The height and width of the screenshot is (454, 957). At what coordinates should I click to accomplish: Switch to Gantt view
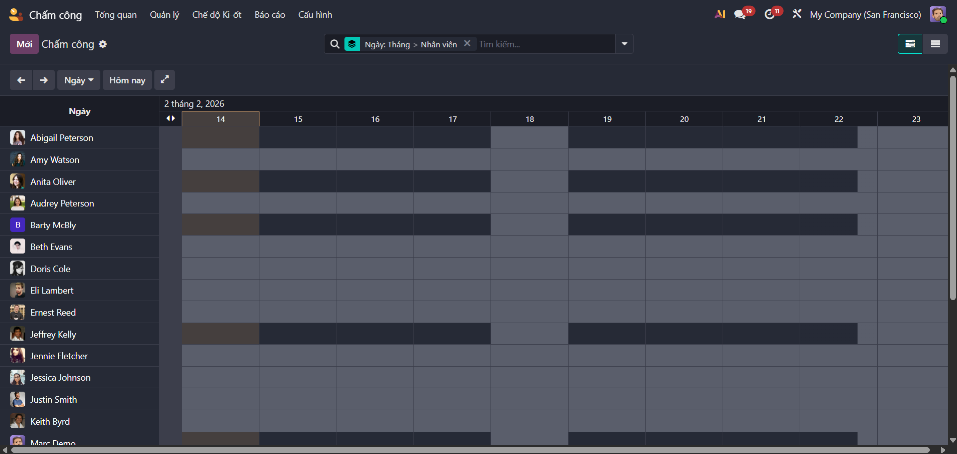910,44
